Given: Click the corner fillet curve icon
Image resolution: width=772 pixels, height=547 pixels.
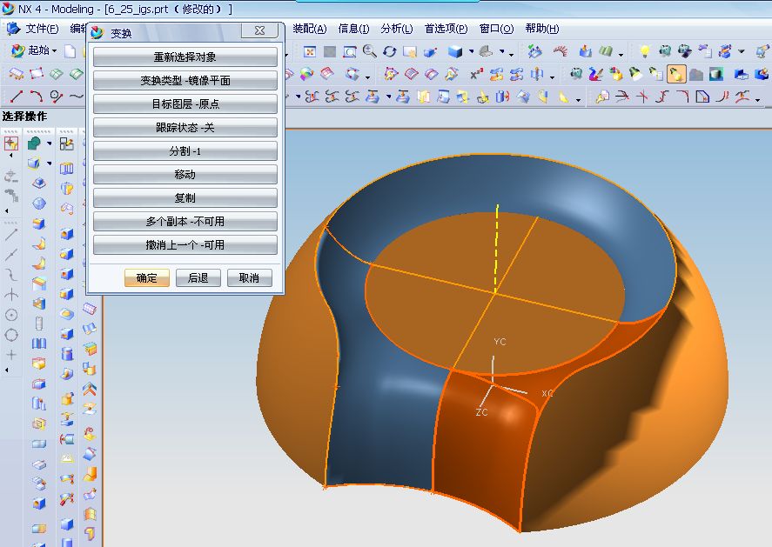Looking at the screenshot, I should (682, 97).
